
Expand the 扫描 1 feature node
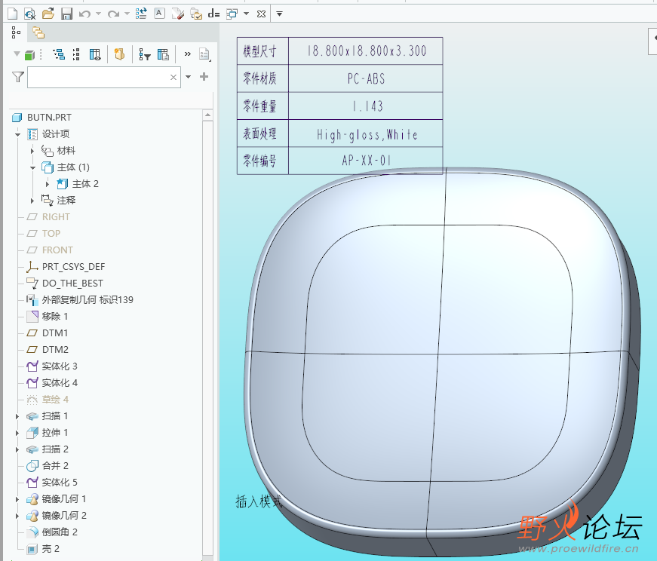[17, 416]
